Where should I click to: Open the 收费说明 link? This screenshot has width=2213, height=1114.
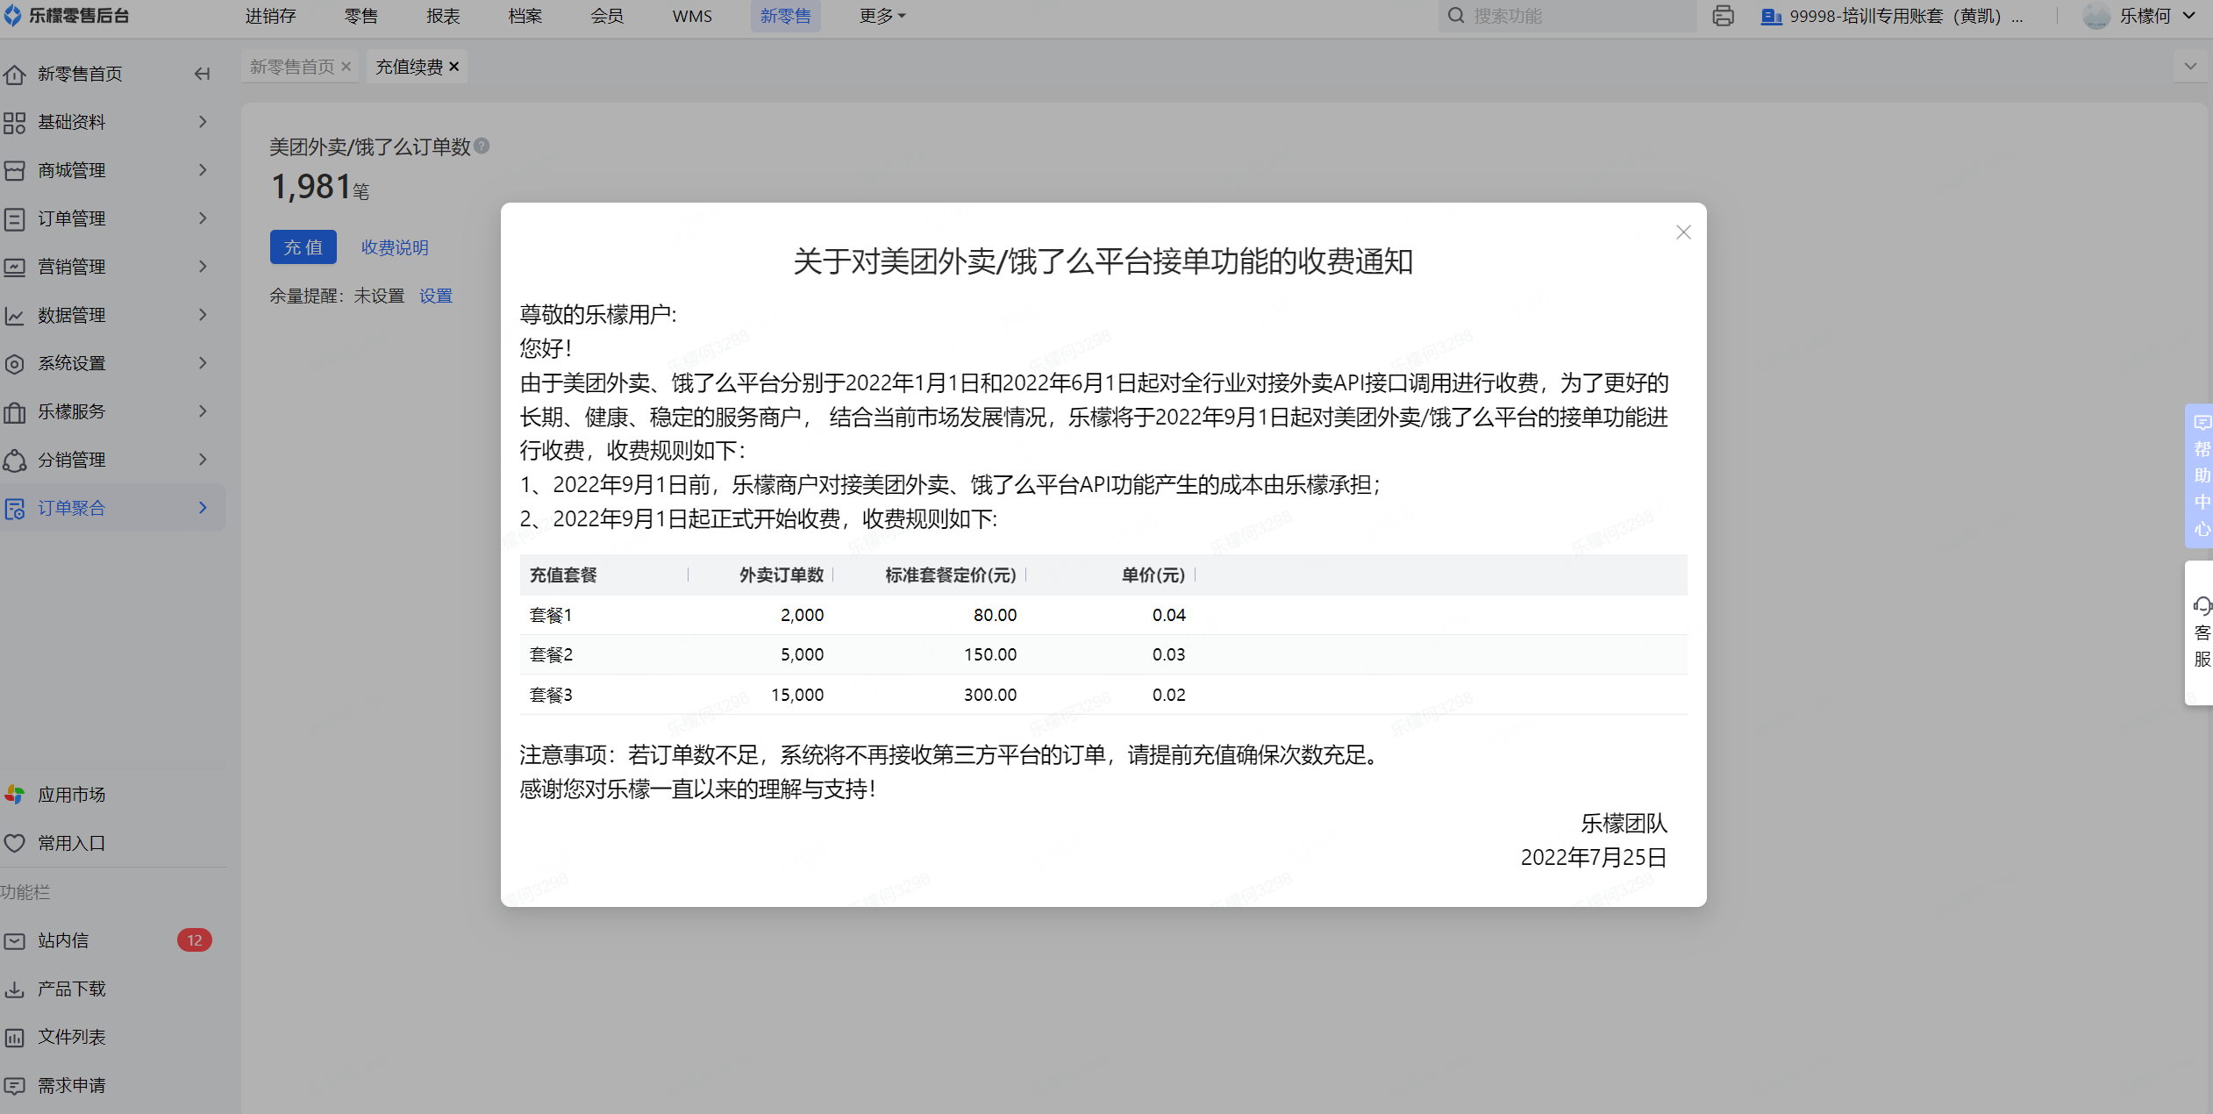point(395,247)
